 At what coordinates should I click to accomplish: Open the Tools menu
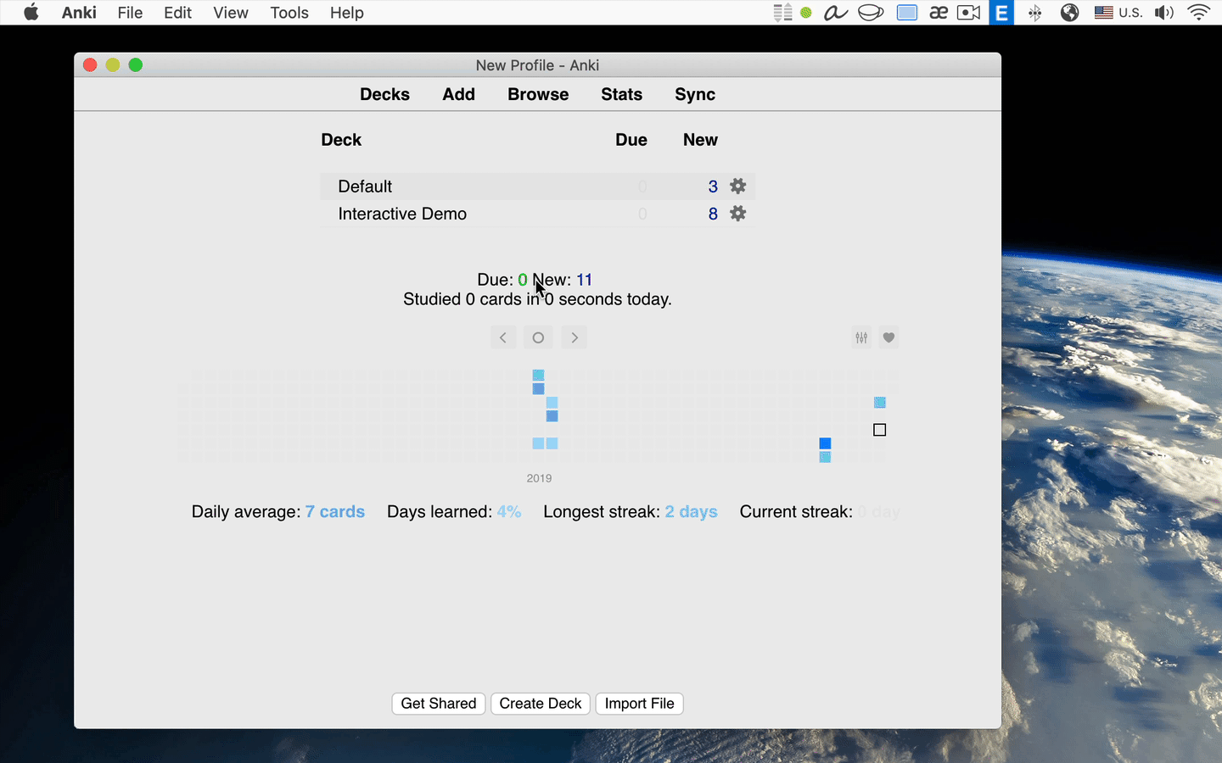[289, 13]
